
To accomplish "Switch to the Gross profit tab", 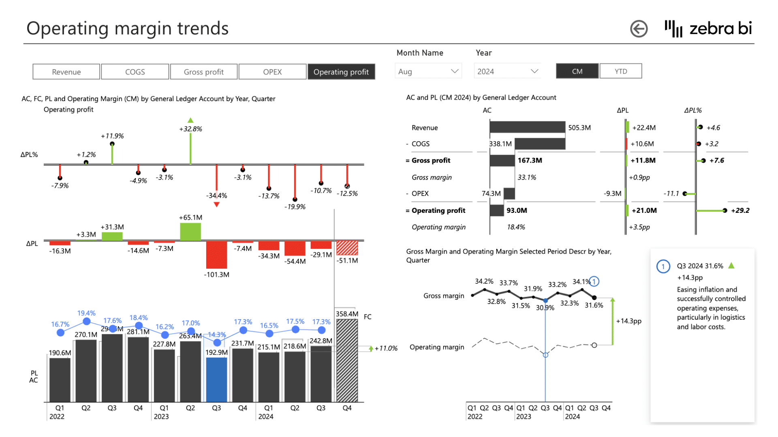I will pos(203,72).
